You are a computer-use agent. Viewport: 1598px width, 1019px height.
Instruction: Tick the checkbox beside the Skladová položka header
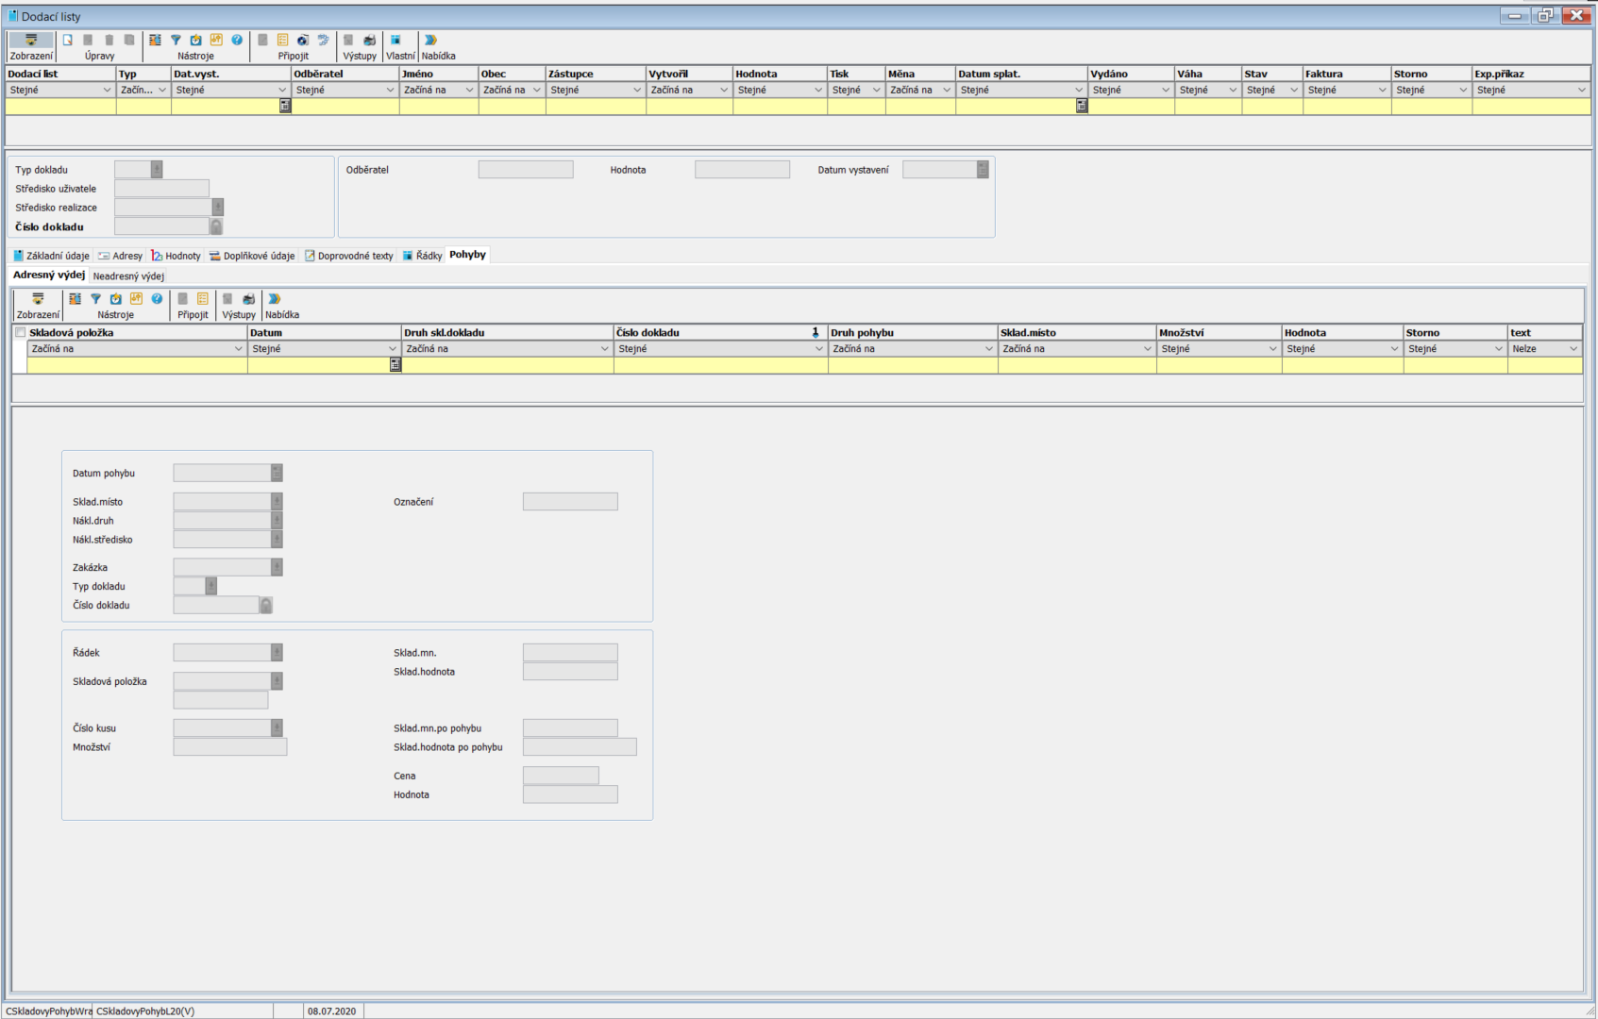(x=20, y=332)
